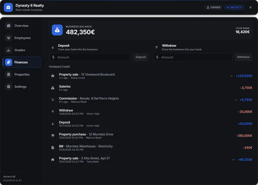Click the Dynasty 8 Realty briefcase logo
The width and height of the screenshot is (258, 185).
coord(8,7)
